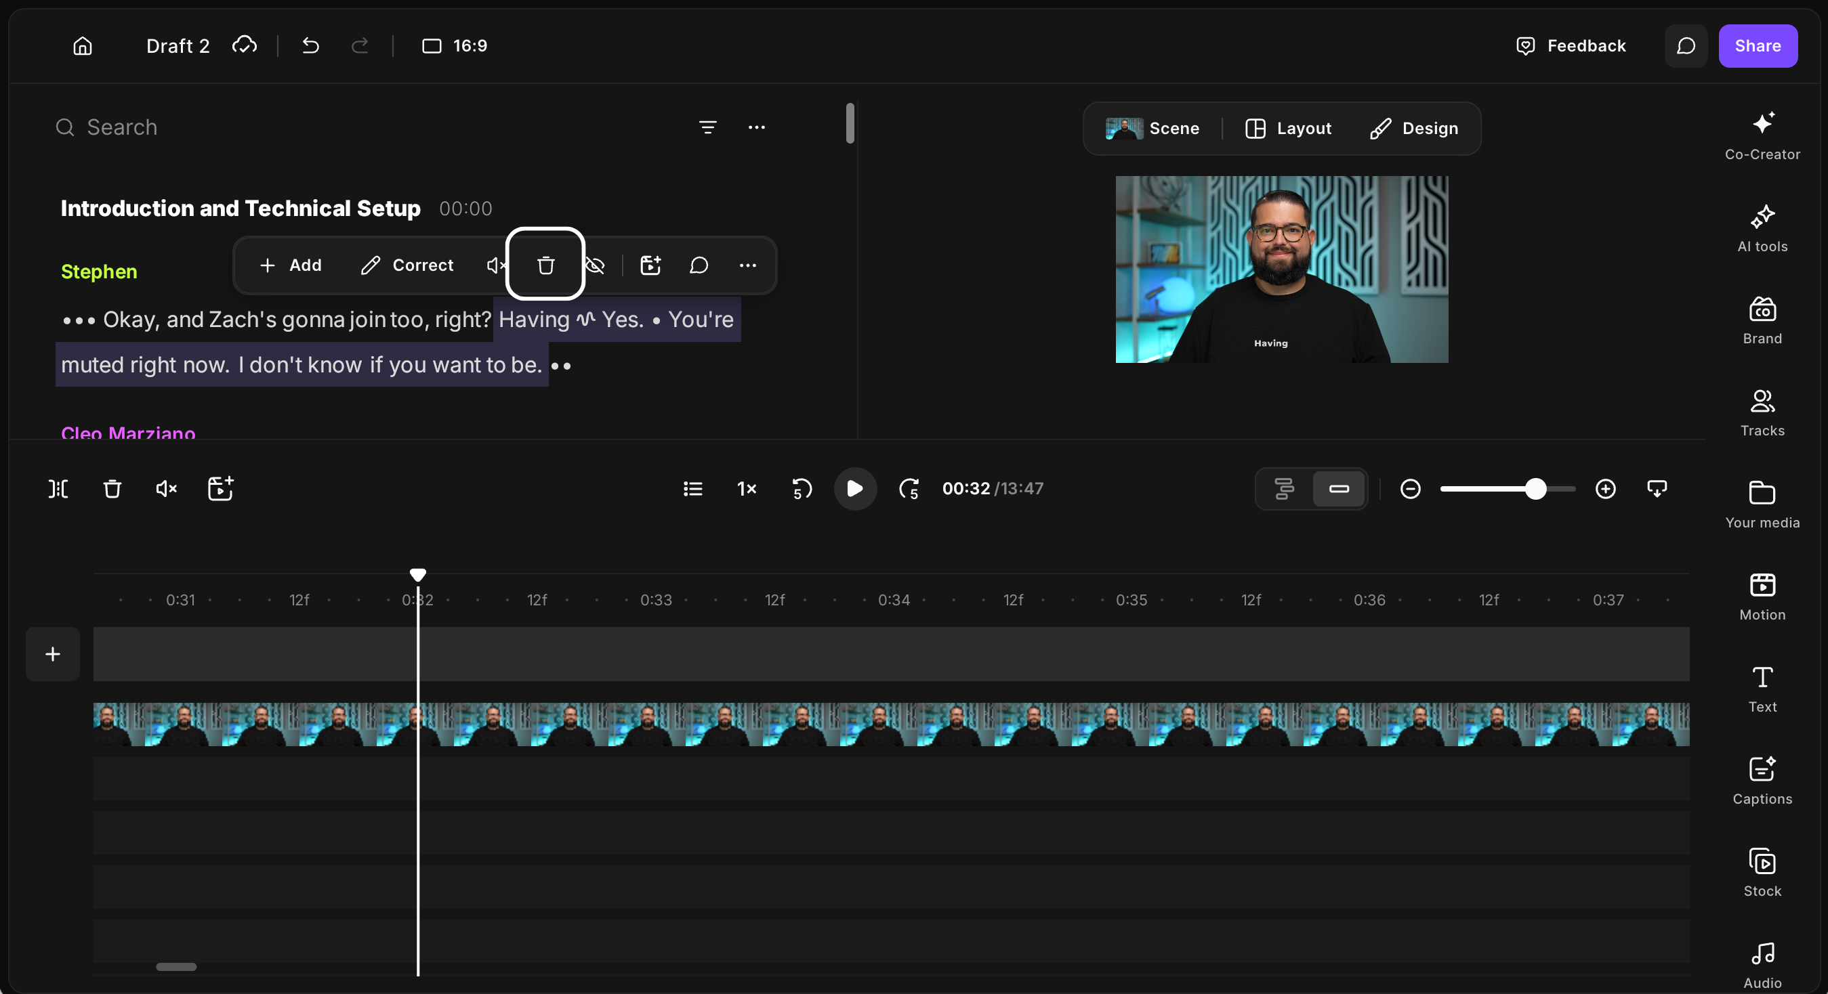Click the timeline add scene icon
This screenshot has width=1828, height=994.
(x=220, y=488)
